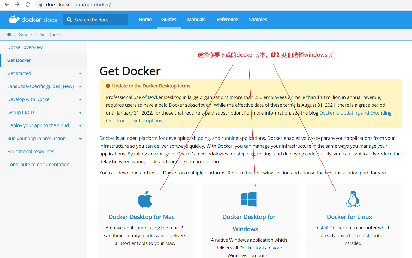This screenshot has width=412, height=258.
Task: Expand the Language-specific guides arrow
Action: coord(80,87)
